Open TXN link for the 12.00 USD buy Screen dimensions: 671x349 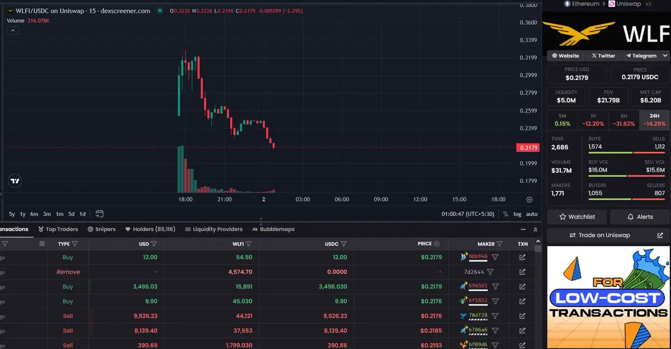point(522,257)
